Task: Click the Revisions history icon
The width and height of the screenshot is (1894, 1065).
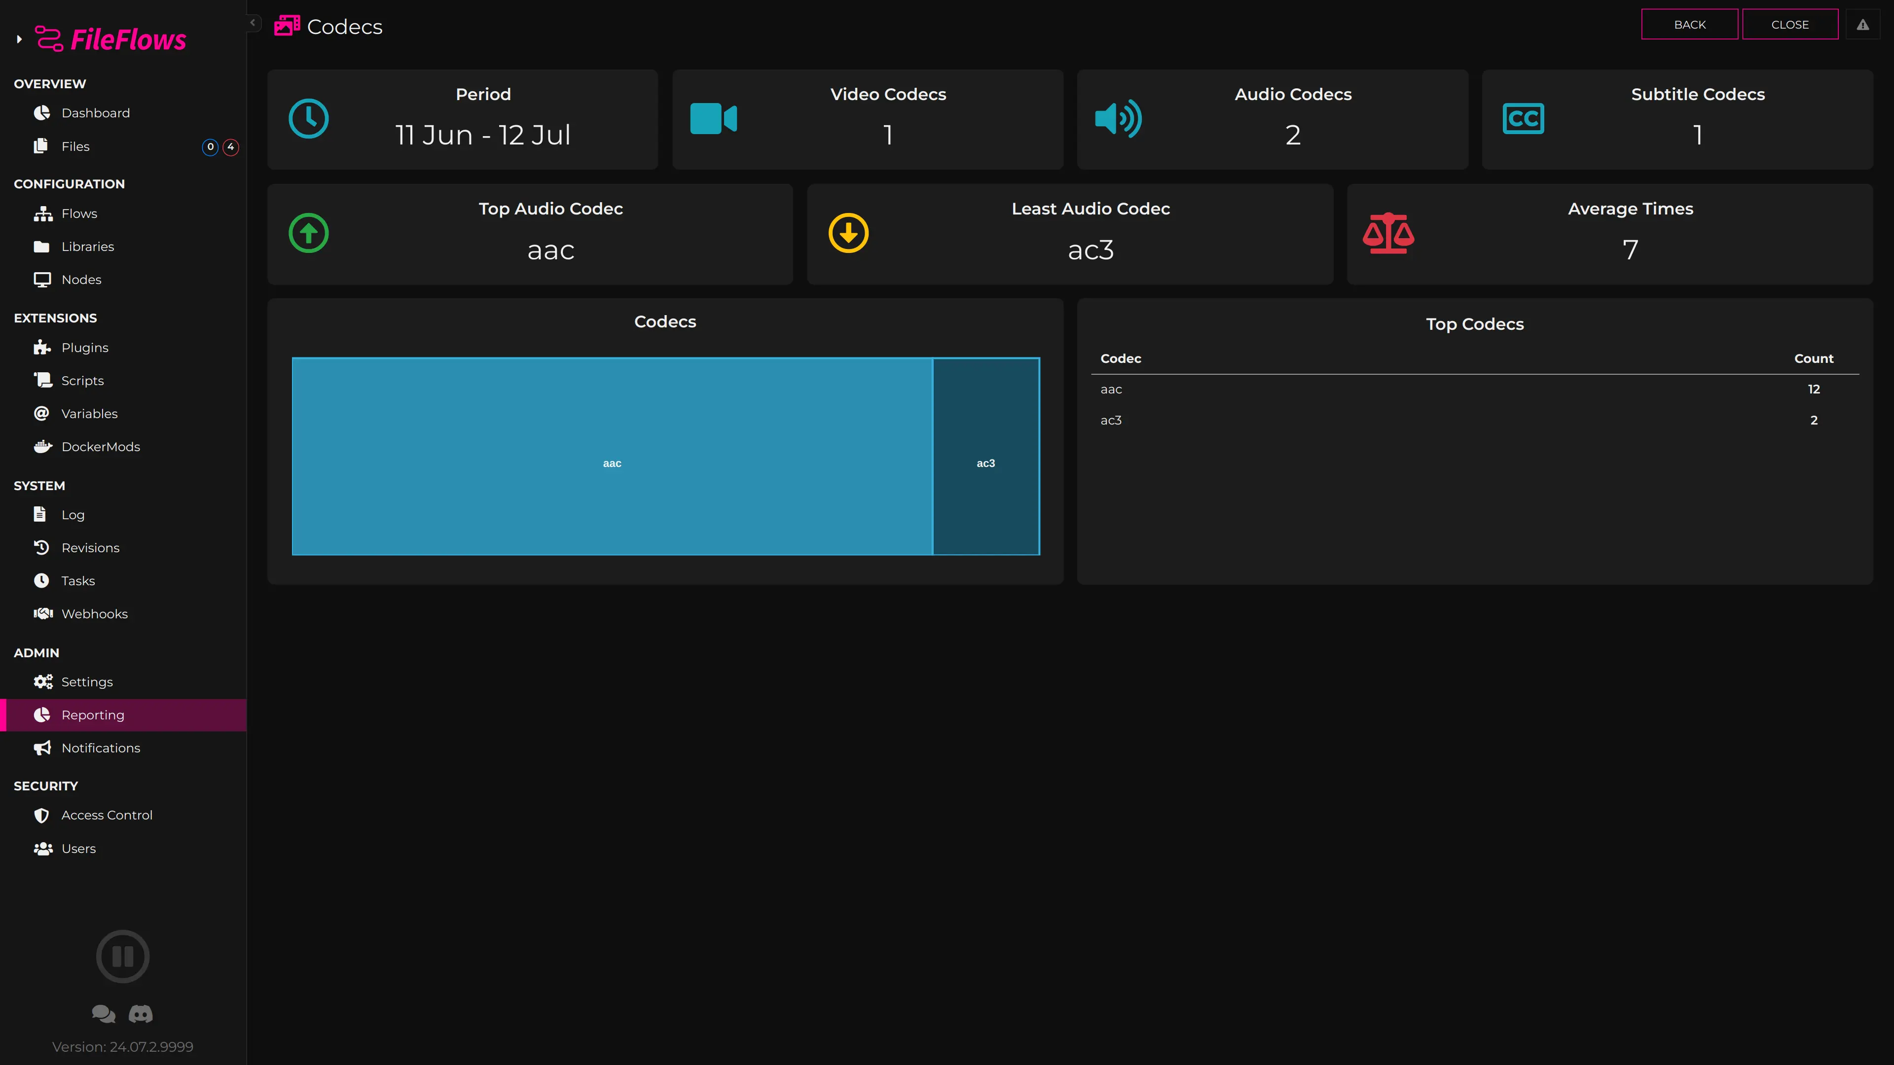Action: (x=42, y=548)
